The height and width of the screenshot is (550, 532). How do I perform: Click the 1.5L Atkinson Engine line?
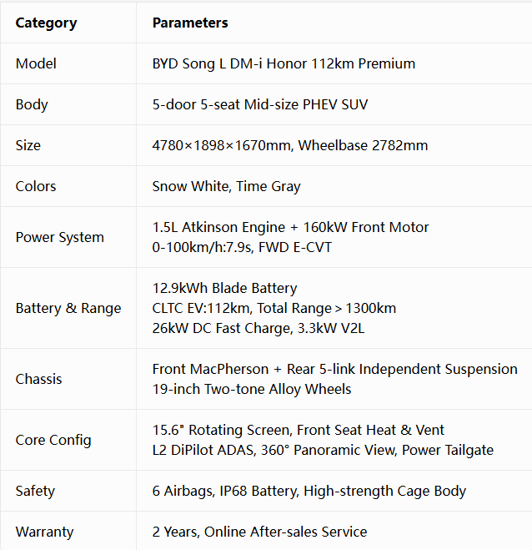[x=290, y=227]
